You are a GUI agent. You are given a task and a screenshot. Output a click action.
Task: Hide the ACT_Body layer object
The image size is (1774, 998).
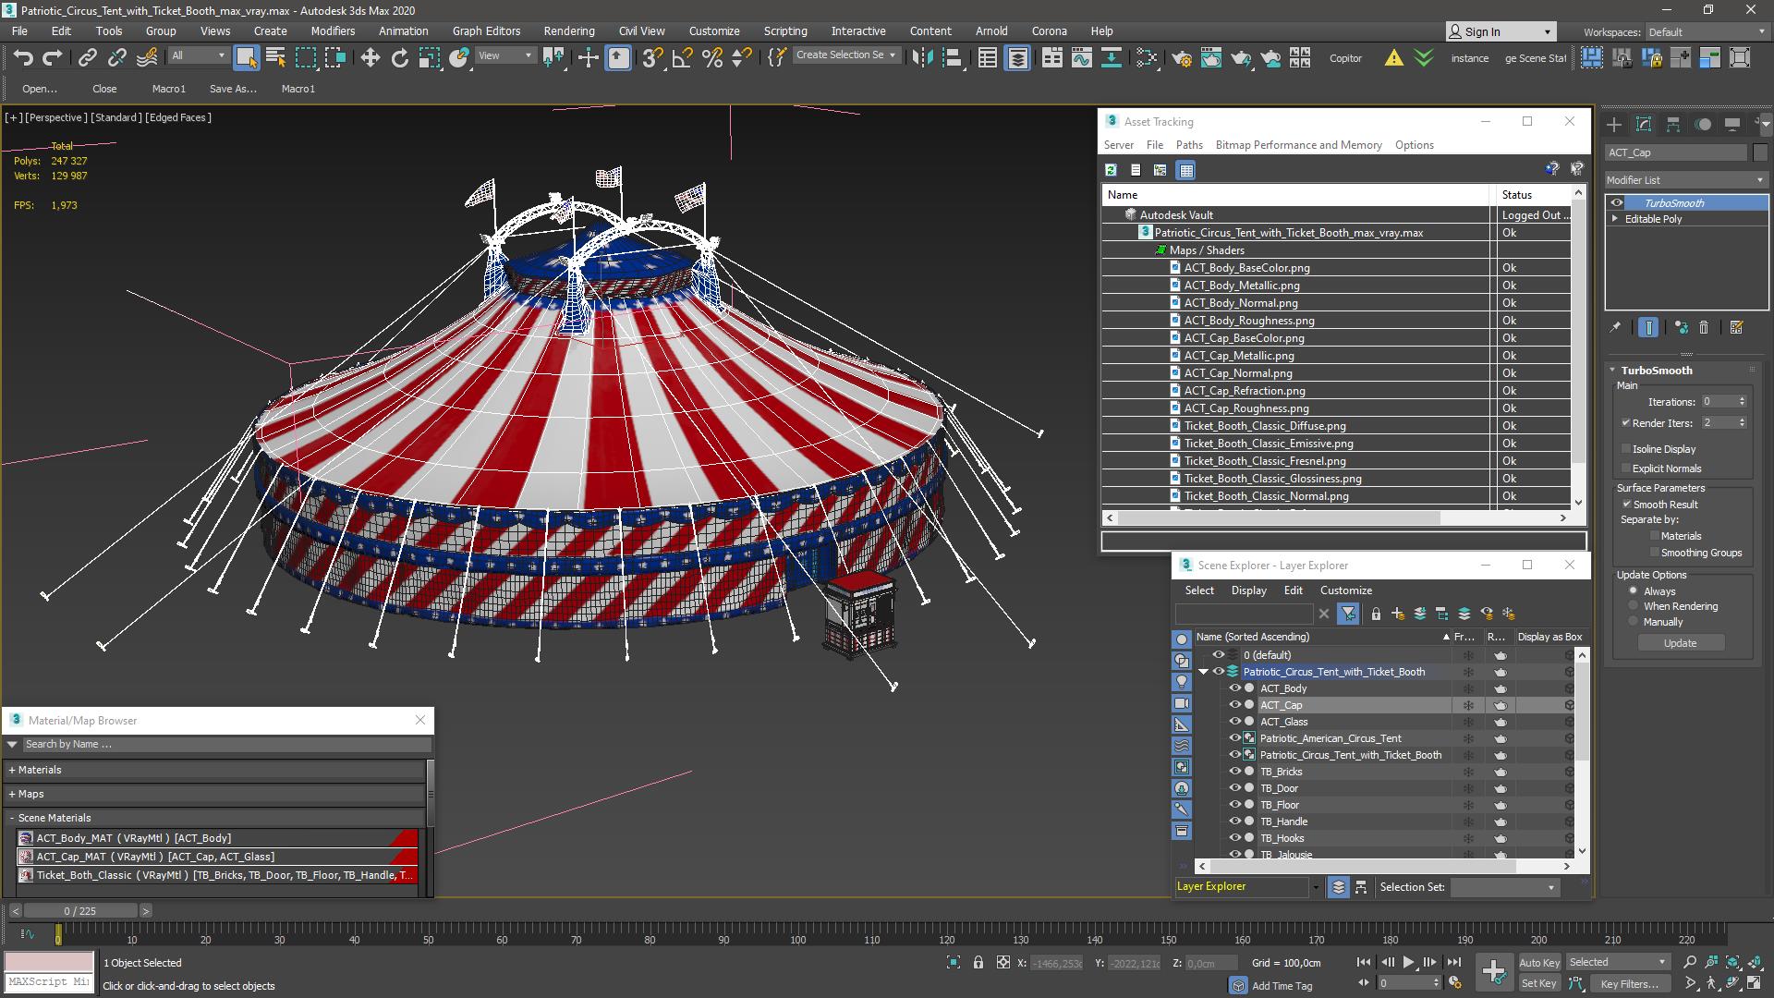pyautogui.click(x=1234, y=688)
